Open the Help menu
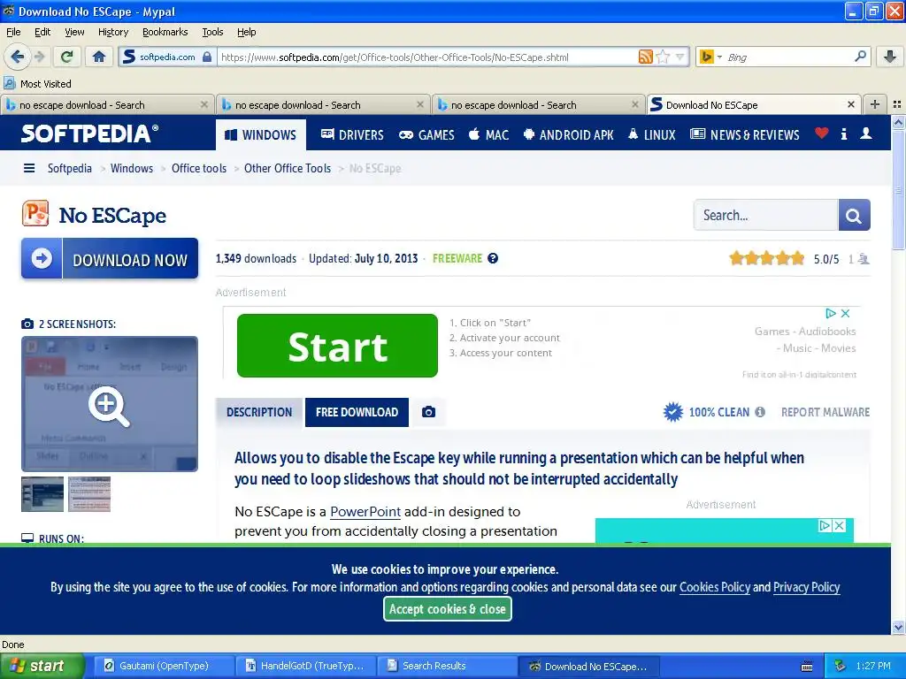 pos(247,32)
